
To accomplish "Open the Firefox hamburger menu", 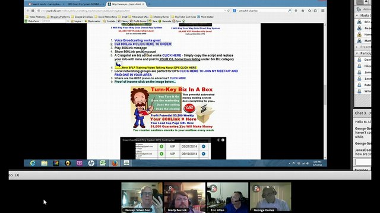I will (x=322, y=11).
